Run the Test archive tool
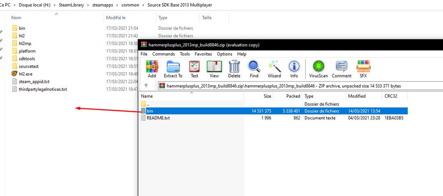This screenshot has width=443, height=196. [x=194, y=69]
